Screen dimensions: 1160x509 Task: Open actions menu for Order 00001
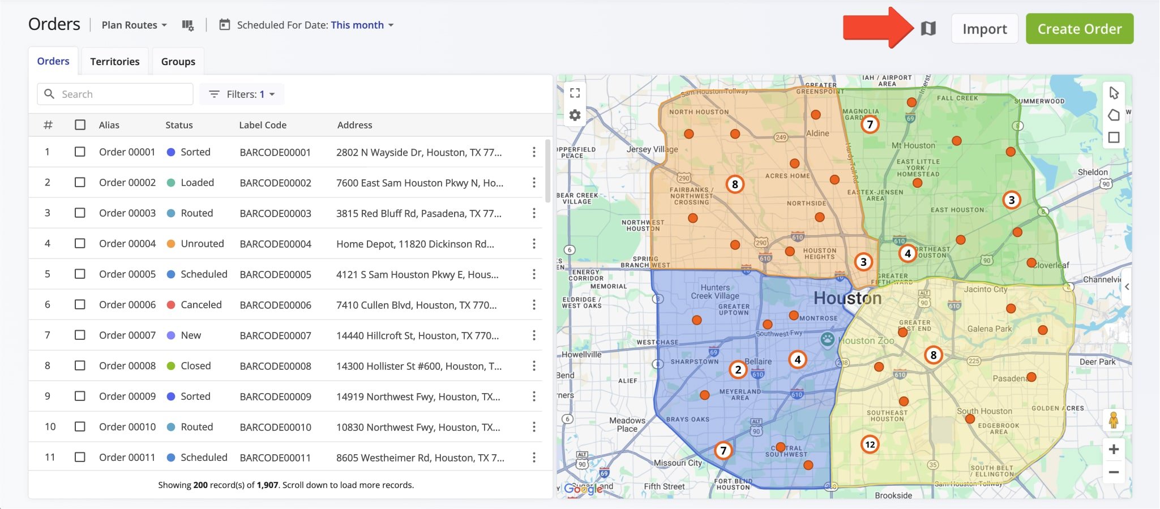coord(534,152)
